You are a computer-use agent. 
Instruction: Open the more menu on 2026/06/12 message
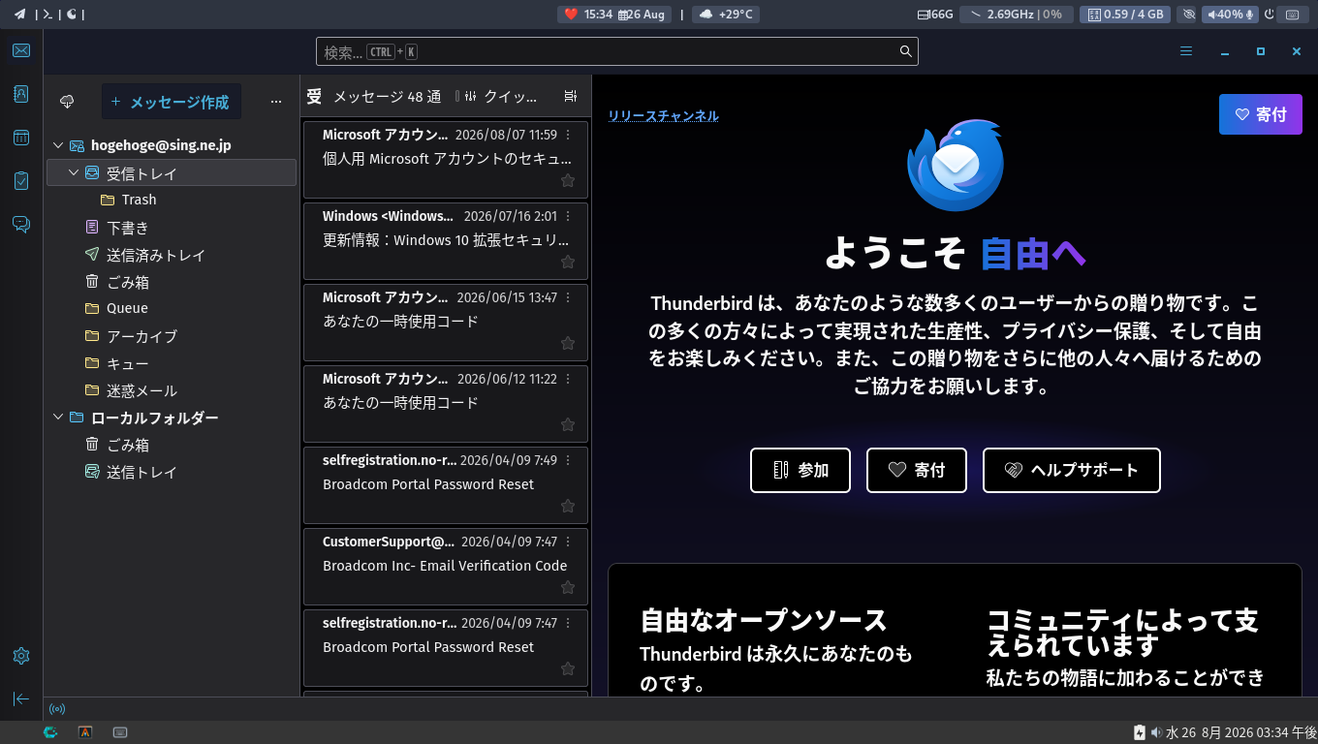click(569, 379)
